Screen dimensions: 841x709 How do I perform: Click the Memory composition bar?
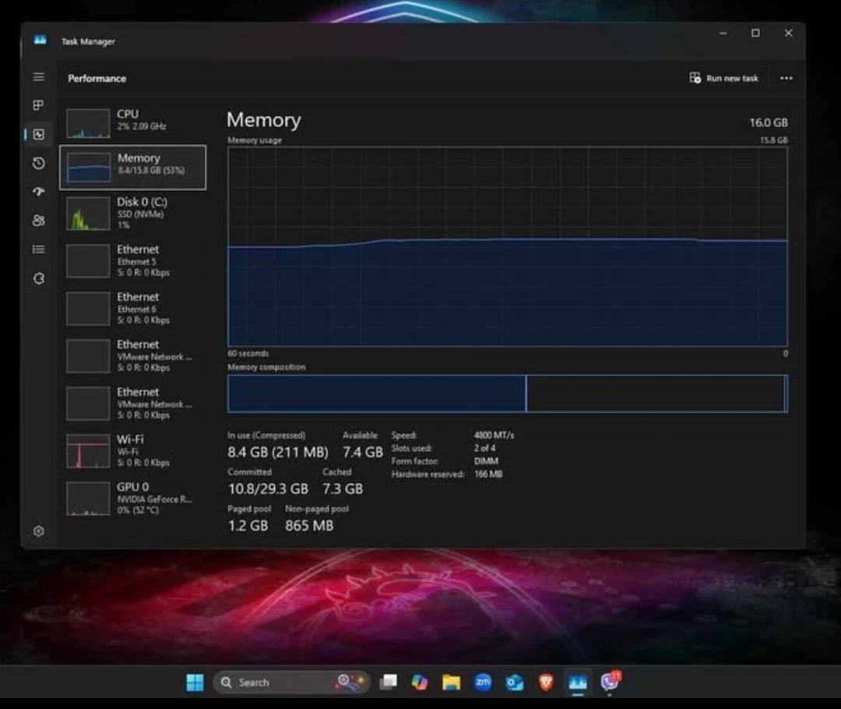pyautogui.click(x=507, y=393)
